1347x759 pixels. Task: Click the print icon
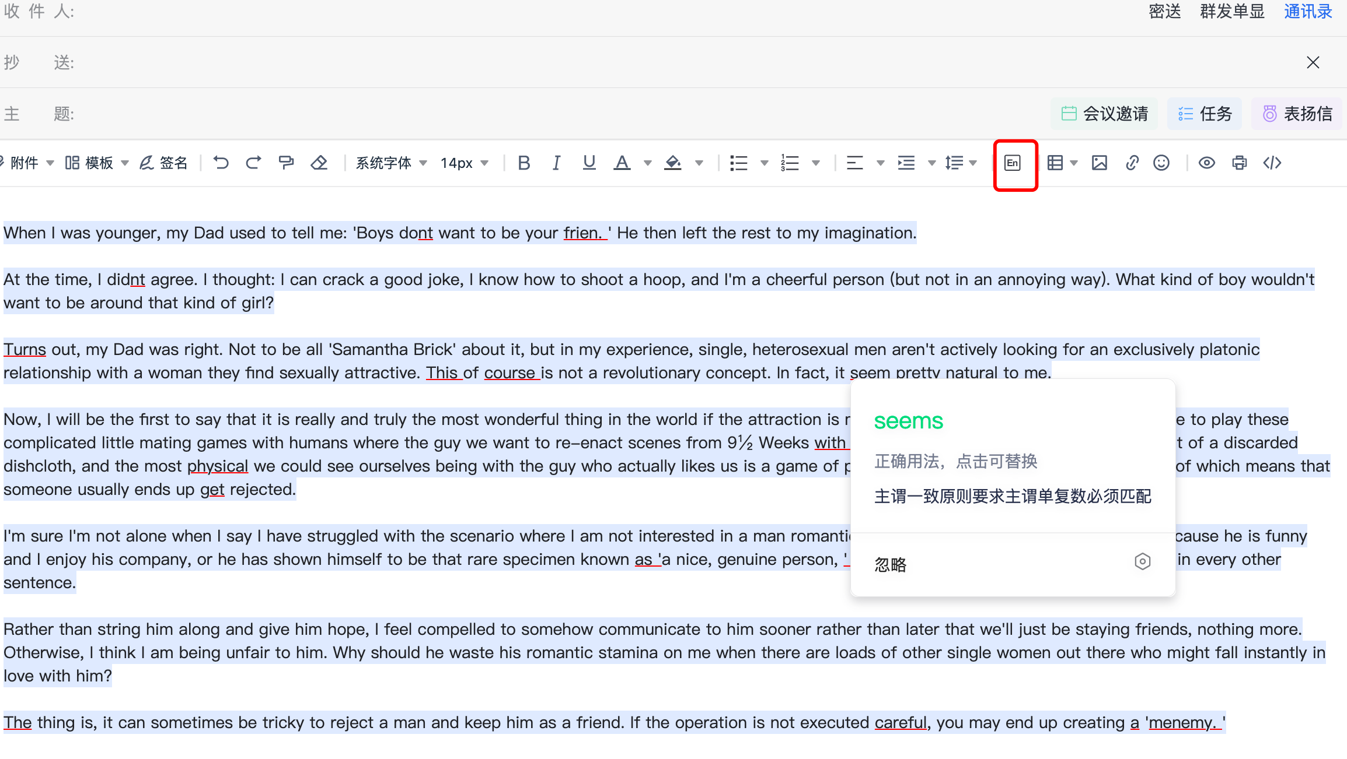(1240, 163)
